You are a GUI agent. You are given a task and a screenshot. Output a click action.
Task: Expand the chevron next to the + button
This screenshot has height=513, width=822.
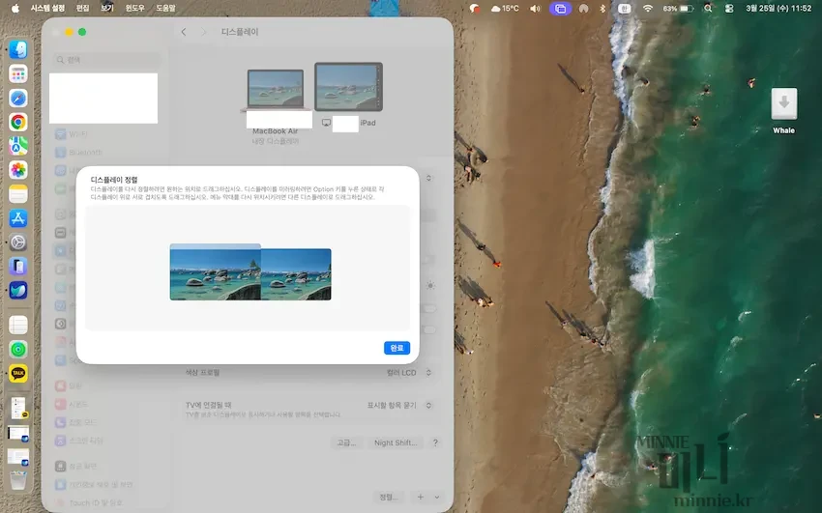437,497
